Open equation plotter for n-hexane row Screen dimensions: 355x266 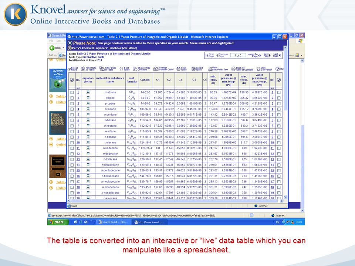88,120
